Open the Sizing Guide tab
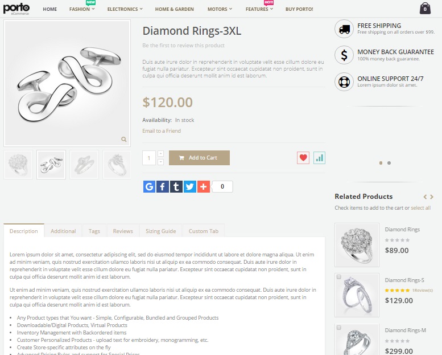The image size is (442, 355). (160, 231)
